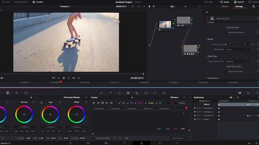Stop viewer playback
This screenshot has width=259, height=145.
[x=64, y=78]
